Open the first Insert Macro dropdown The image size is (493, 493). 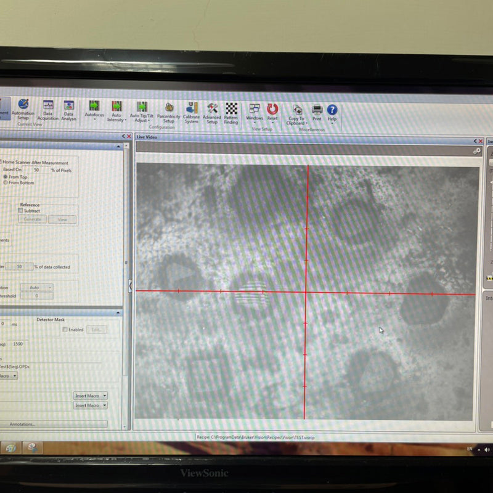tap(90, 396)
